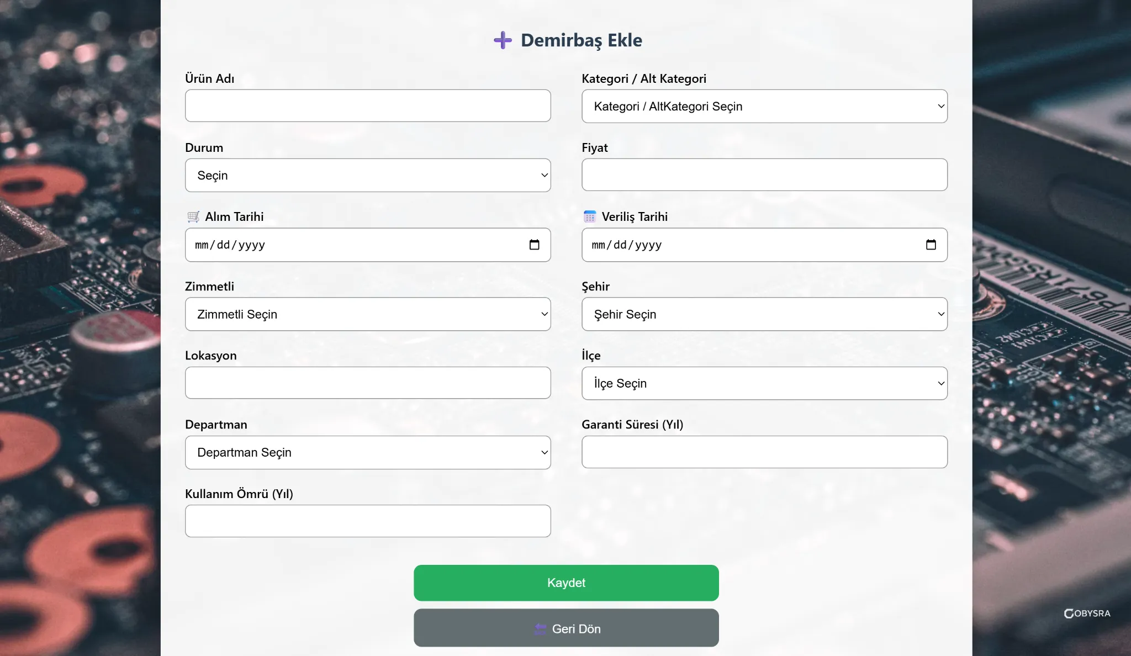
Task: Select the Lokasyon text box
Action: click(368, 383)
